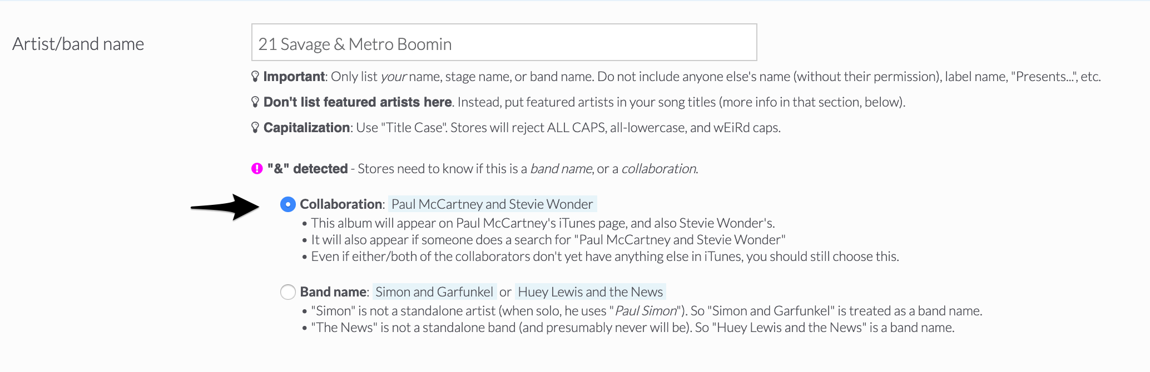Click the lightbulb icon beside Important
Screen dimensions: 1150x372
point(255,76)
